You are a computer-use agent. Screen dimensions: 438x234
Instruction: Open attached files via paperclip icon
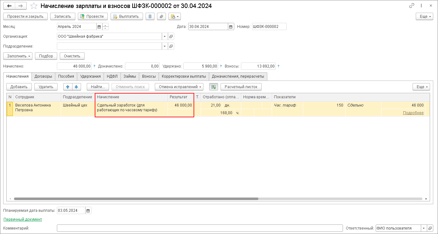point(161,16)
